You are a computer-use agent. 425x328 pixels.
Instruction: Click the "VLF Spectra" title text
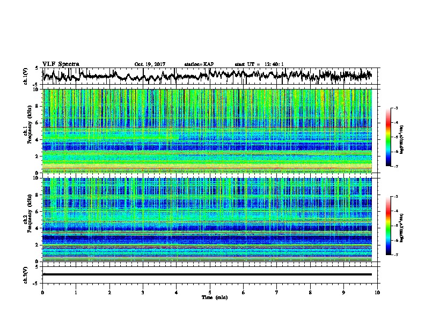61,64
